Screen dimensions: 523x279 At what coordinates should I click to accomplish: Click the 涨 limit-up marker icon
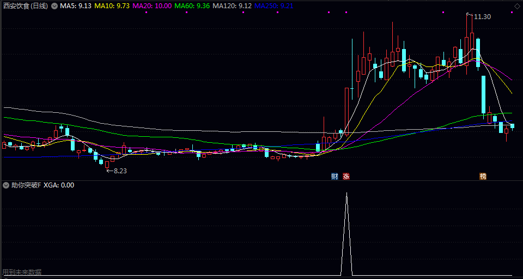point(346,177)
